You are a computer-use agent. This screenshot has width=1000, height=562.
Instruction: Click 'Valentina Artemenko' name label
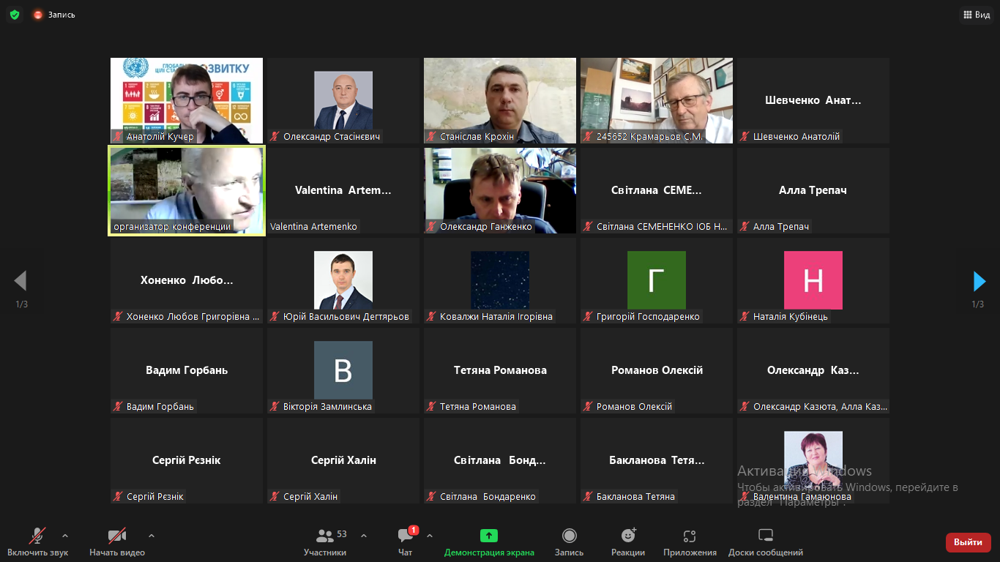tap(313, 227)
